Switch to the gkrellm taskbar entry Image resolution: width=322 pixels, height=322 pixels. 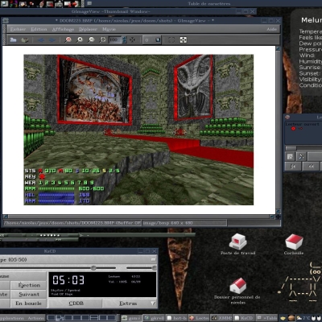pos(154,318)
